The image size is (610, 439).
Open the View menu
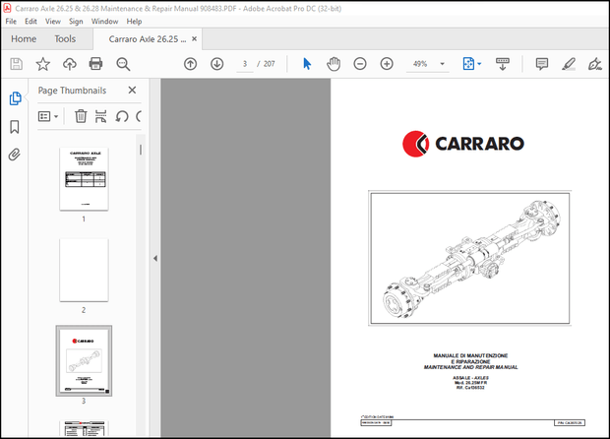pyautogui.click(x=53, y=22)
